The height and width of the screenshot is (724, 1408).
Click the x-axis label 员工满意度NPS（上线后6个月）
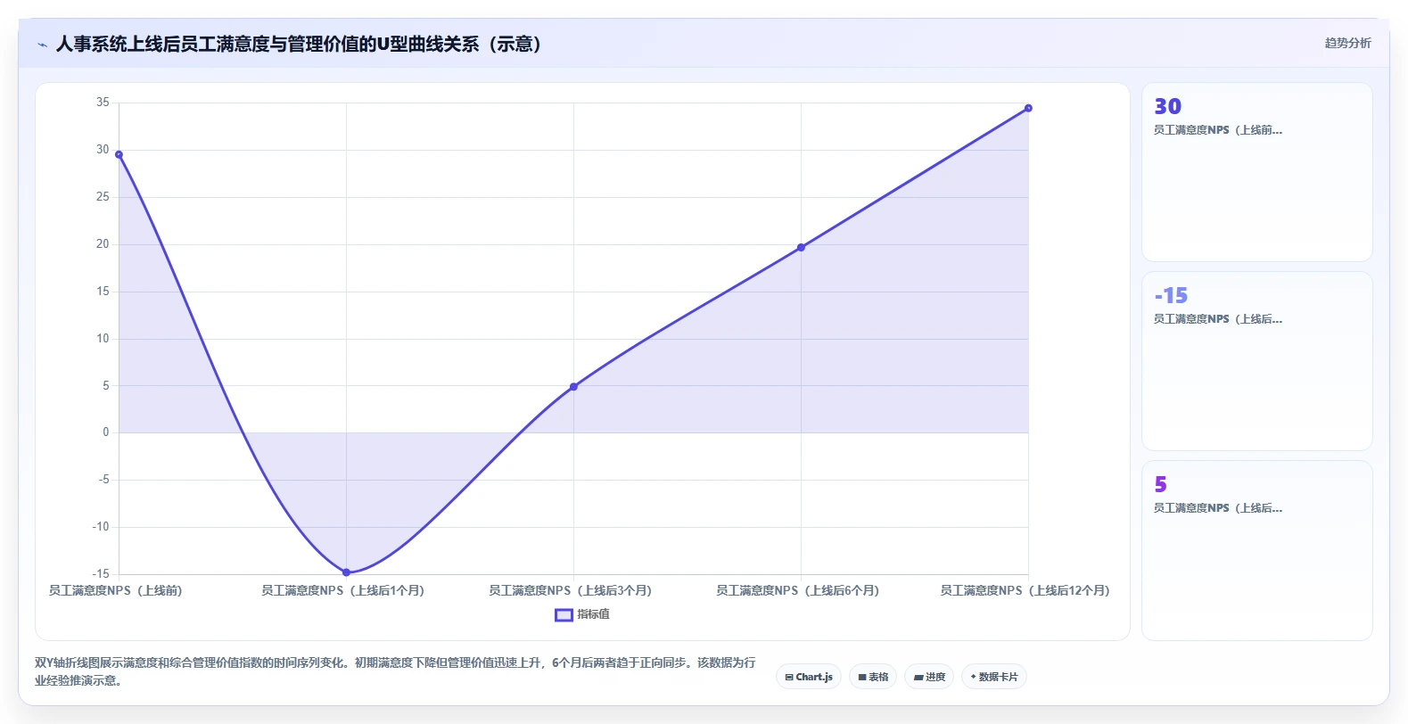[x=798, y=590]
